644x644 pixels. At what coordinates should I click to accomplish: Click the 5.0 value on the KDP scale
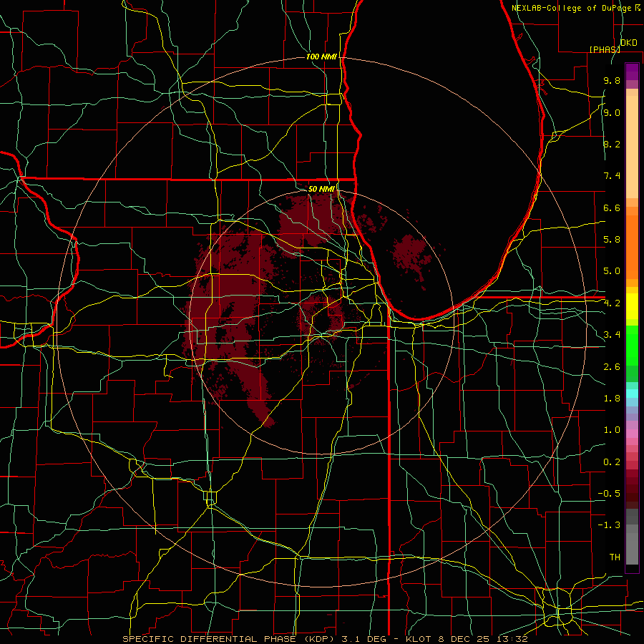click(612, 271)
